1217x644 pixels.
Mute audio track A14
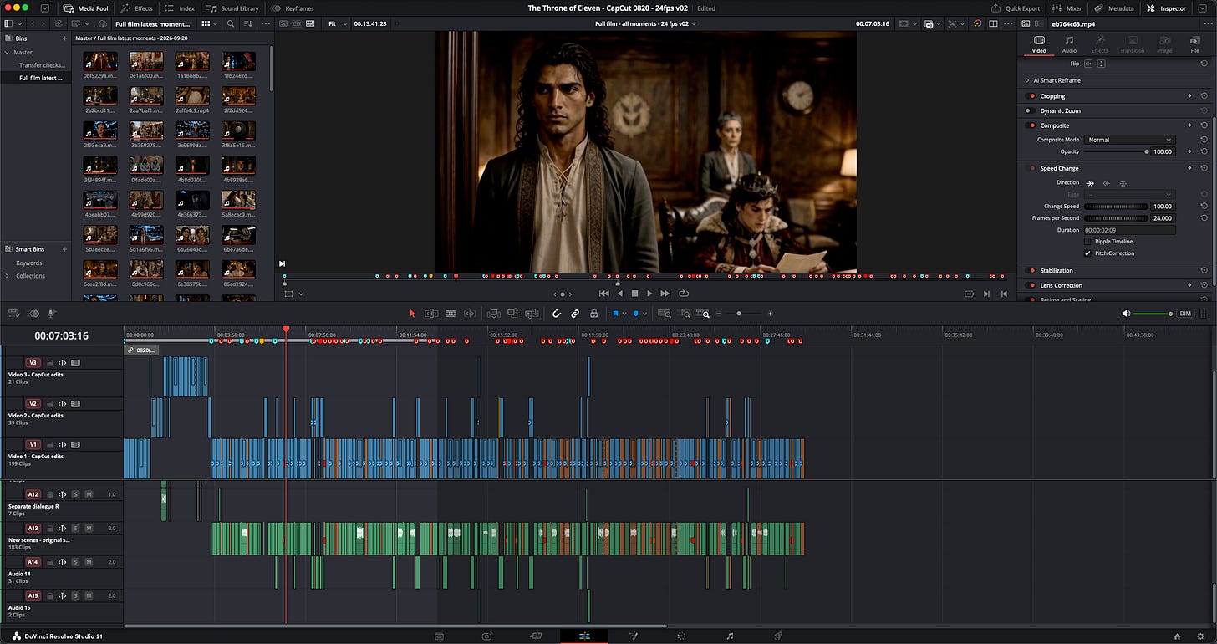click(89, 562)
